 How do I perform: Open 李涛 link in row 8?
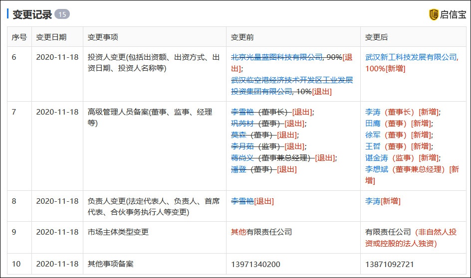pyautogui.click(x=373, y=201)
